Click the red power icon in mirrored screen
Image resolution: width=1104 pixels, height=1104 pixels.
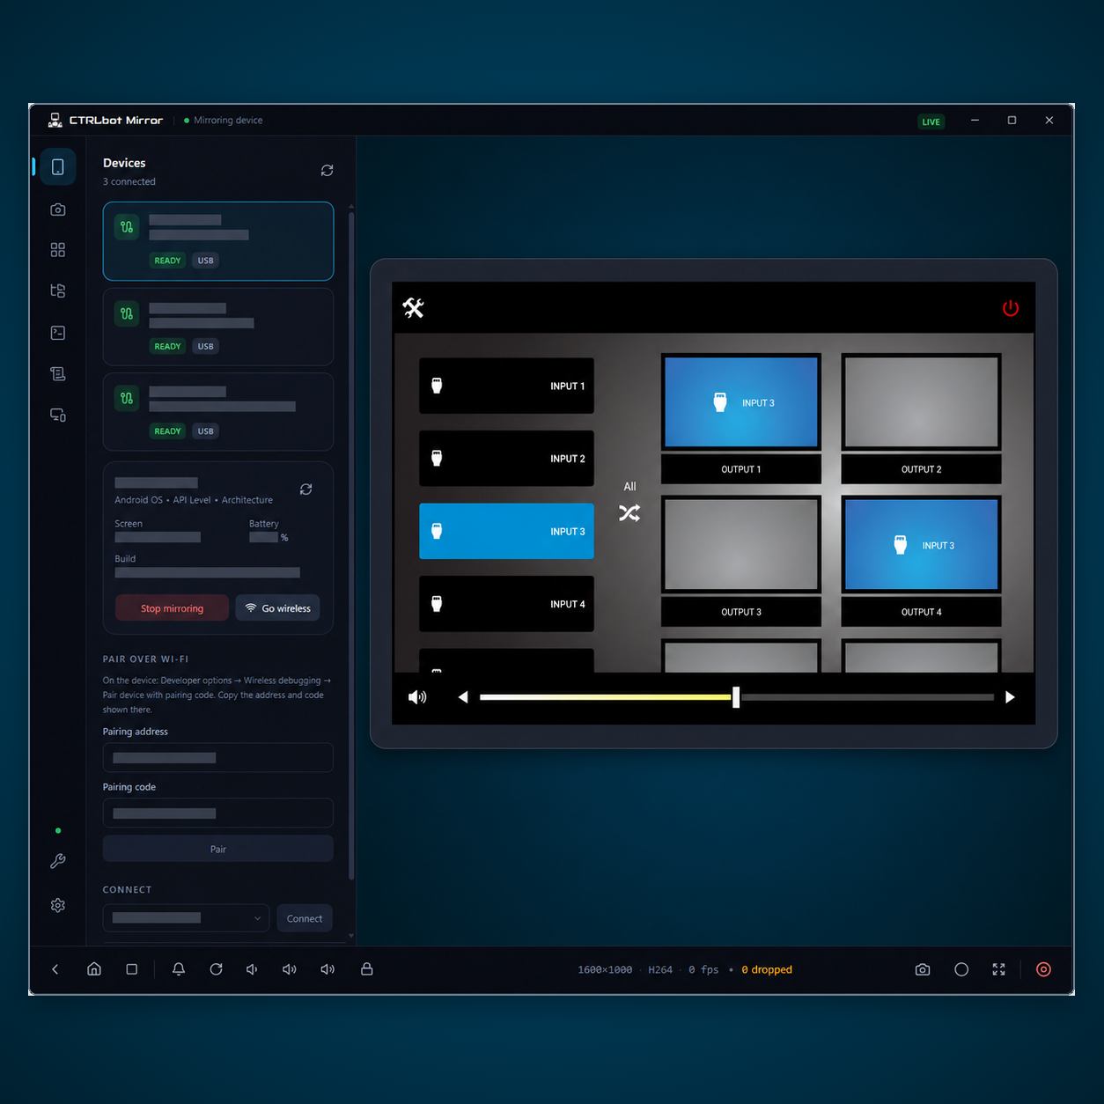click(1011, 308)
